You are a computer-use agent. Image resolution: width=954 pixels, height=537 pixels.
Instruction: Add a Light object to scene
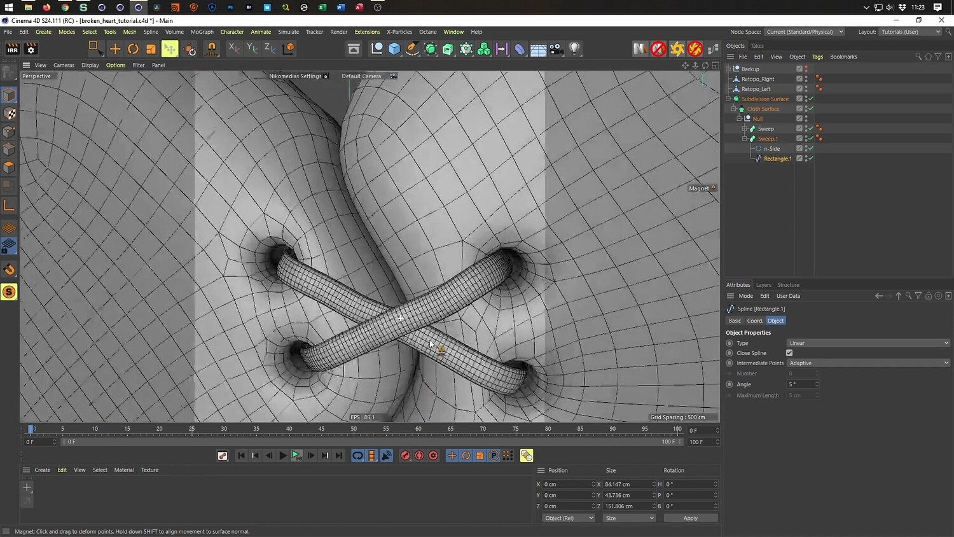tap(574, 49)
